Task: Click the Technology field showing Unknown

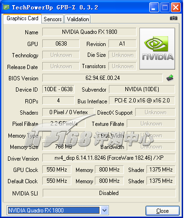Action: [61, 55]
